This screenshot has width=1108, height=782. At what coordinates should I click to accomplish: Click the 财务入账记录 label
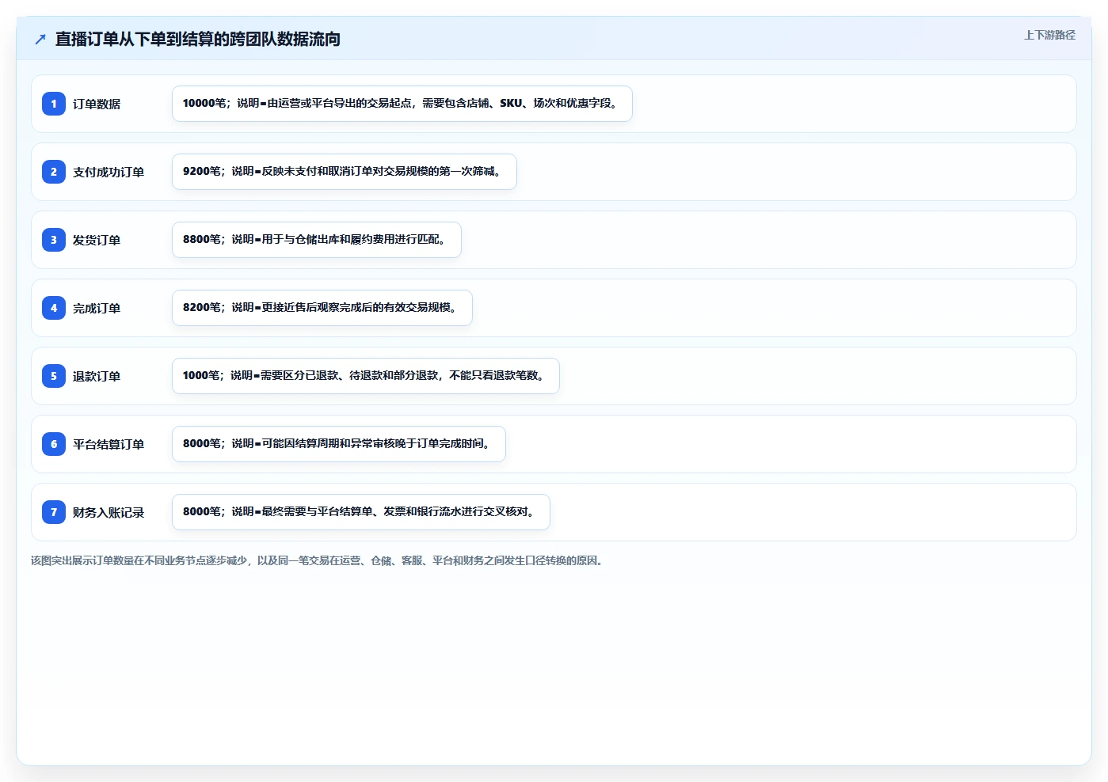pyautogui.click(x=109, y=512)
